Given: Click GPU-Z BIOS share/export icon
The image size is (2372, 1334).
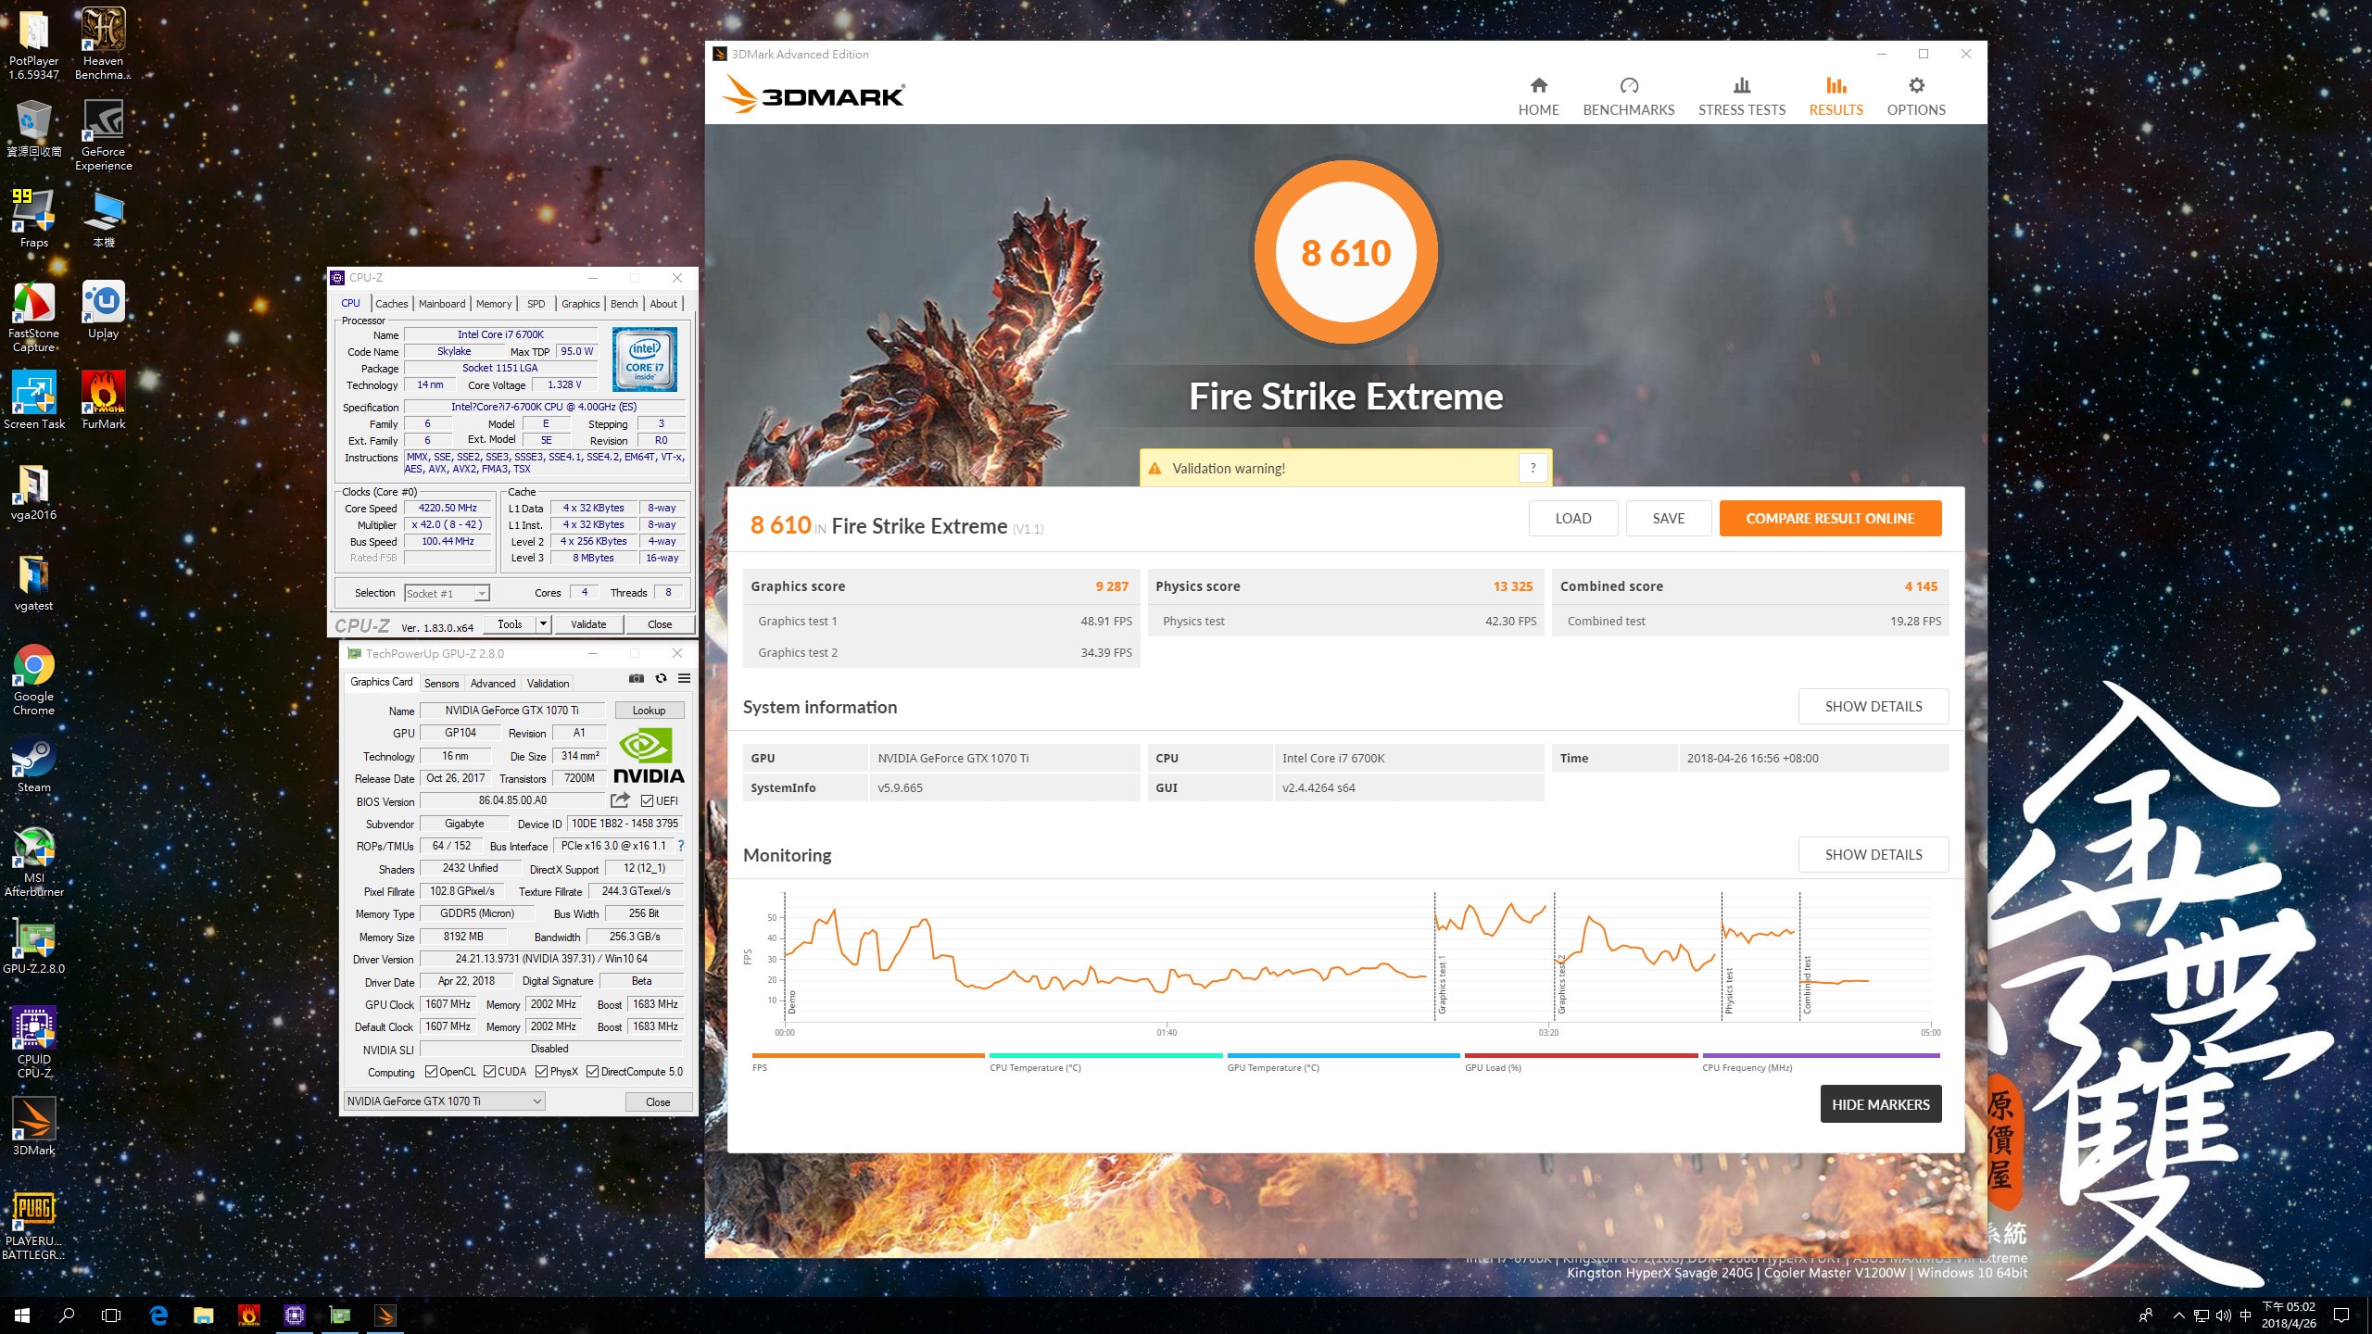Looking at the screenshot, I should (x=621, y=800).
